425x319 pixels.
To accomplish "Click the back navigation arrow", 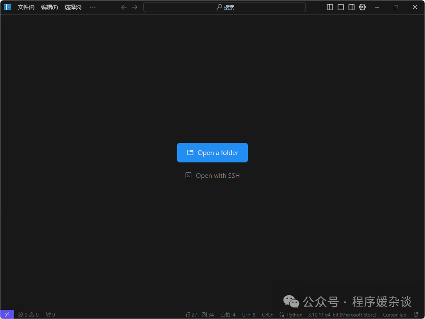I will 123,7.
